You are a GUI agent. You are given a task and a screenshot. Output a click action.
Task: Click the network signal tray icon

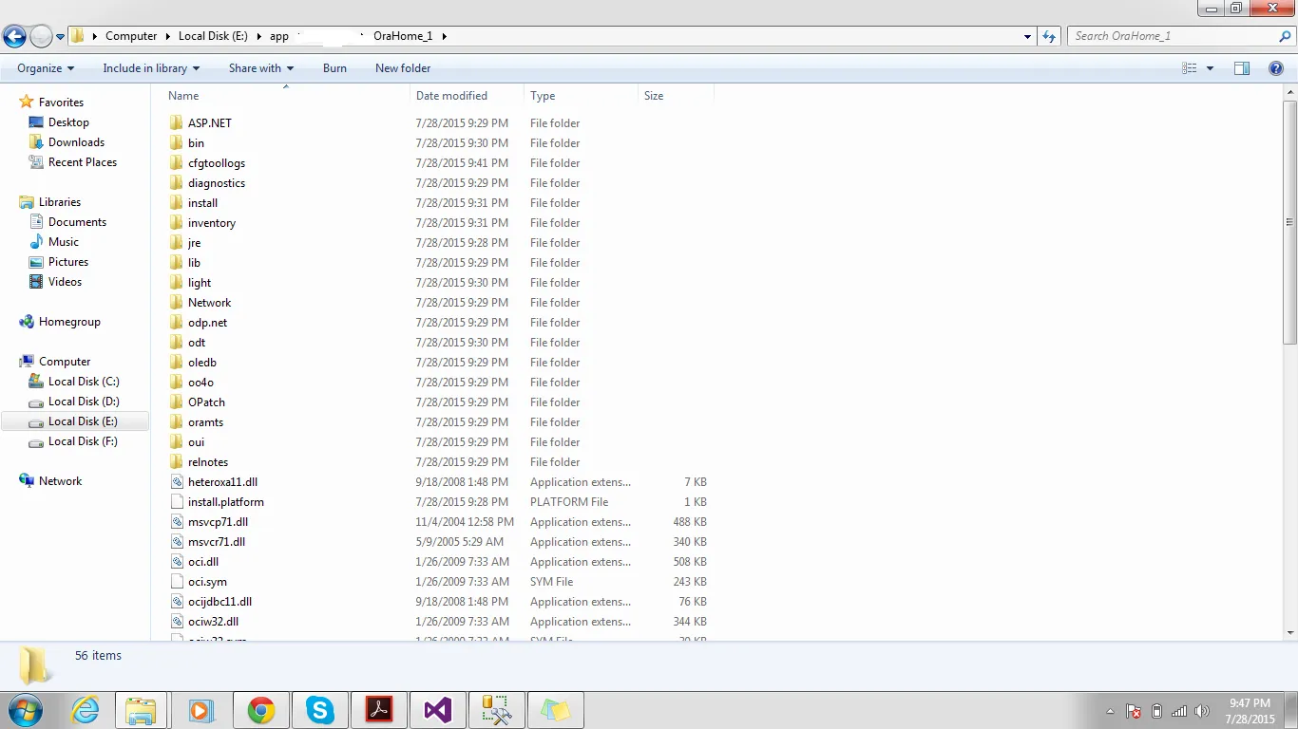tap(1179, 711)
